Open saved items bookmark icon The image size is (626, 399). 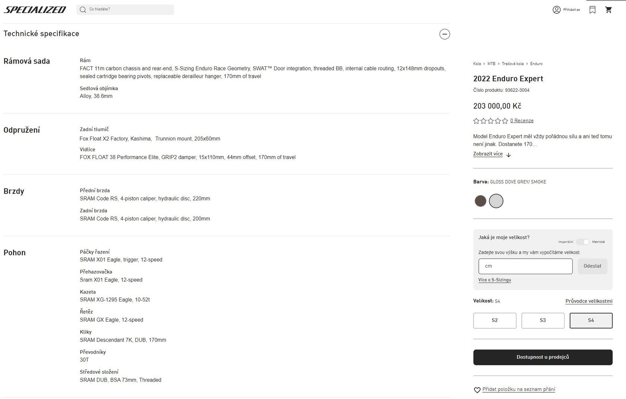click(592, 10)
